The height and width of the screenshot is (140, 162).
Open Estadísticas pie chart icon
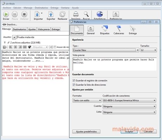click(x=100, y=14)
